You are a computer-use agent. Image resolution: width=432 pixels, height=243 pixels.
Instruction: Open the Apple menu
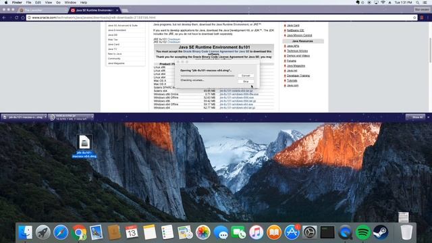(x=6, y=3)
